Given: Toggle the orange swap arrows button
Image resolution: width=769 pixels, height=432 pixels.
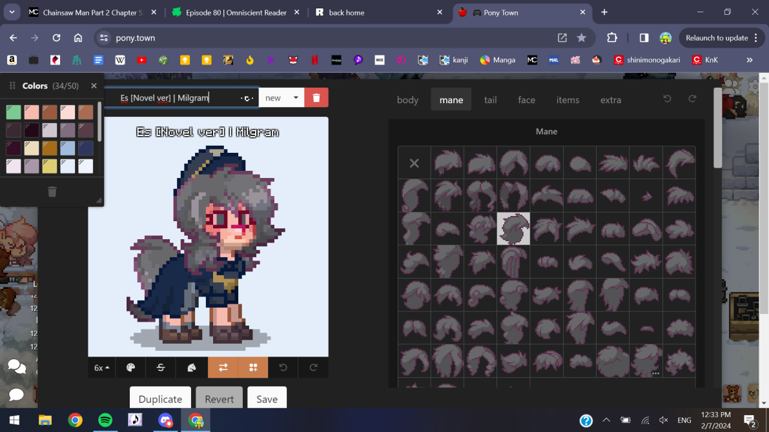Looking at the screenshot, I should 223,368.
